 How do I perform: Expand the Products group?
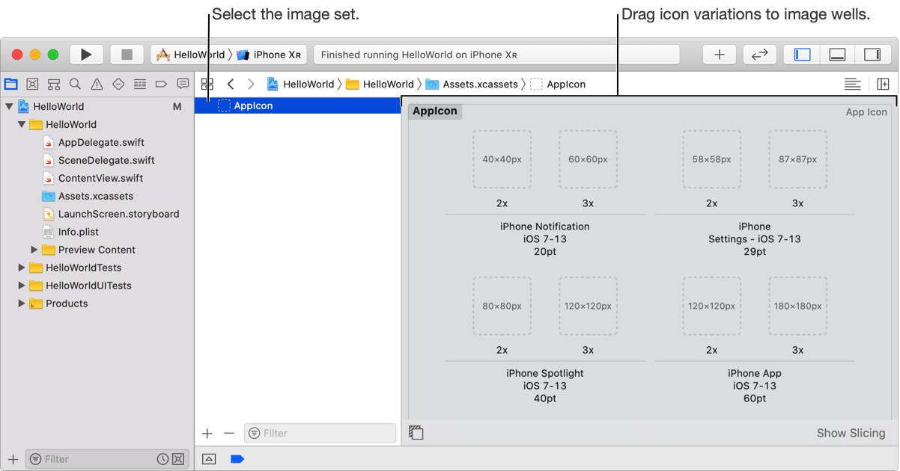pos(22,304)
